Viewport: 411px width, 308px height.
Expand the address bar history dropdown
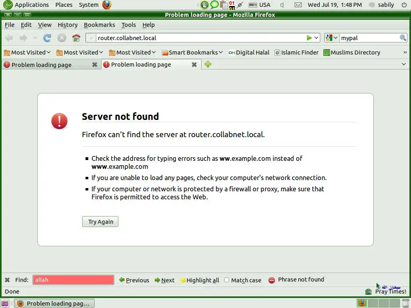coord(316,38)
